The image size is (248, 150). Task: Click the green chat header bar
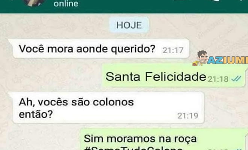click(x=124, y=6)
